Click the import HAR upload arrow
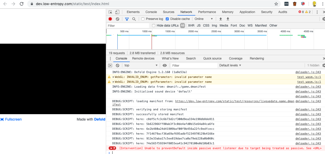This screenshot has height=154, width=325. 220,19
